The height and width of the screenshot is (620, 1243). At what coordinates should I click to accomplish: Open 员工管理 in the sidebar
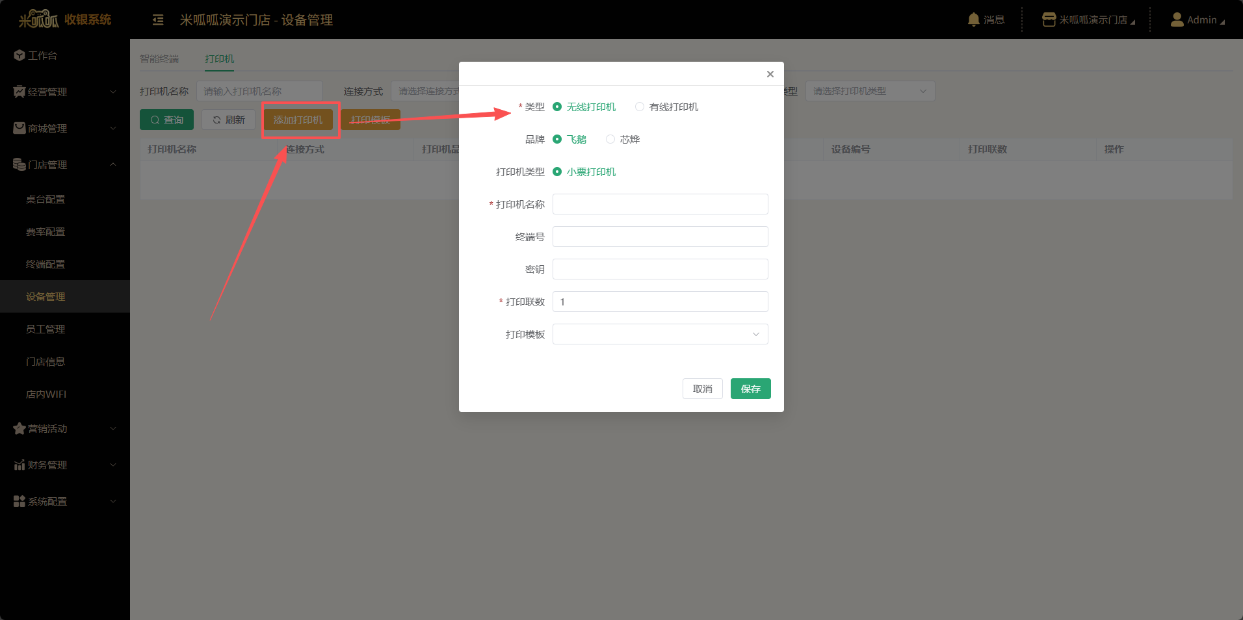[x=46, y=329]
